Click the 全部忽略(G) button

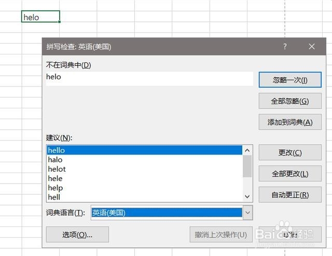tap(290, 101)
